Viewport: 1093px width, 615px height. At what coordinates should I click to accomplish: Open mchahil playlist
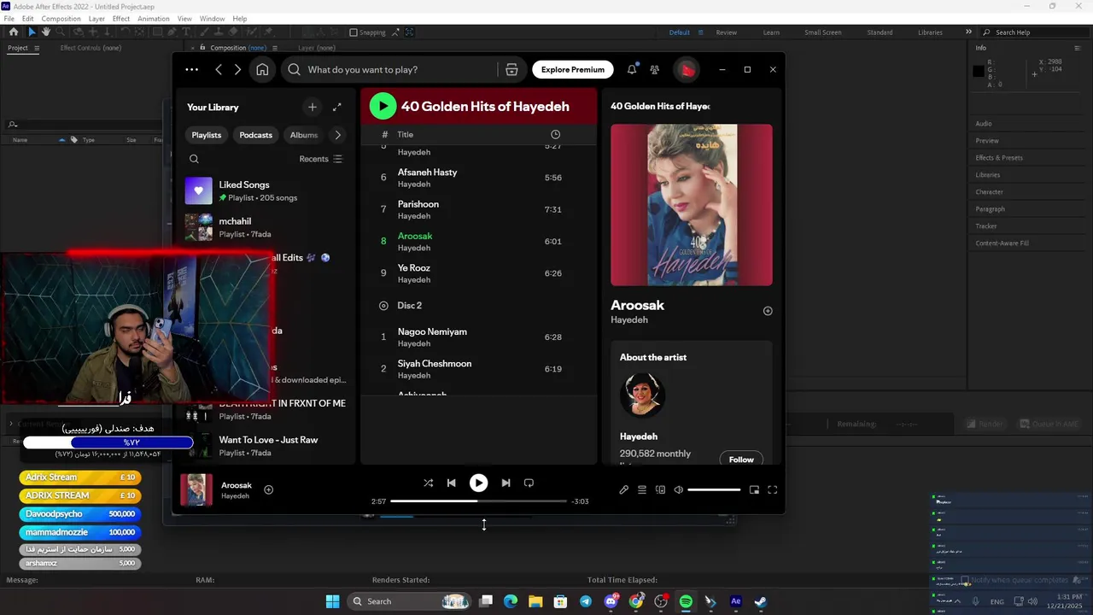click(266, 227)
